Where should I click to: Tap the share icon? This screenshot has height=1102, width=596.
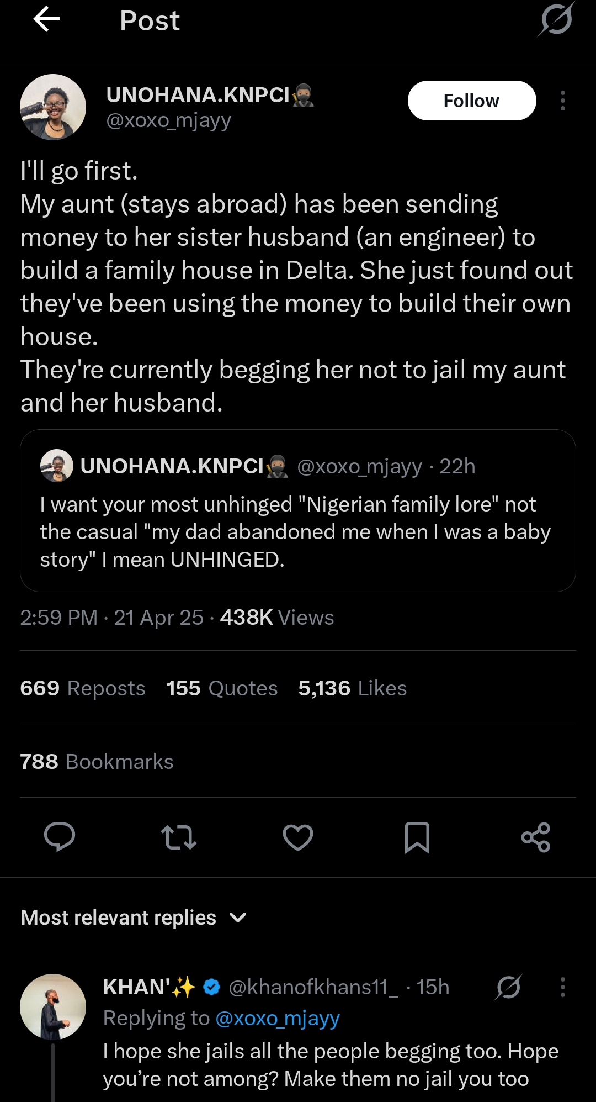536,837
